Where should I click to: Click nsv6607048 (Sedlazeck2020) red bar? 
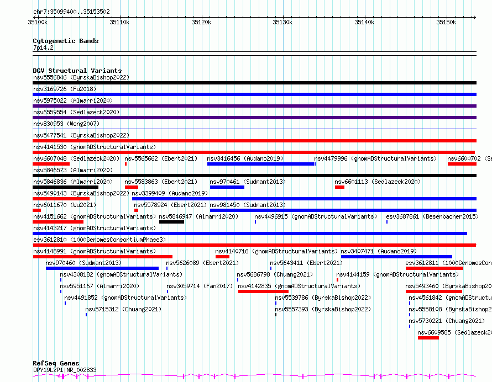coord(51,164)
